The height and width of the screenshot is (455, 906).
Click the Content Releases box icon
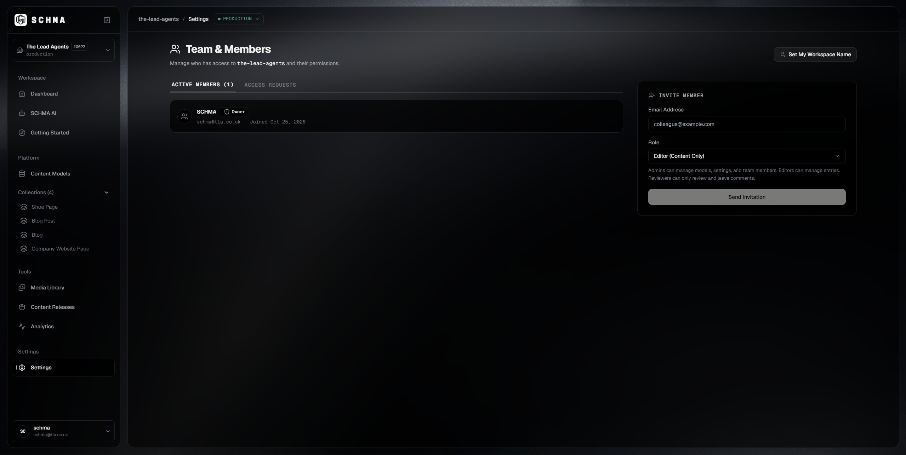point(22,307)
